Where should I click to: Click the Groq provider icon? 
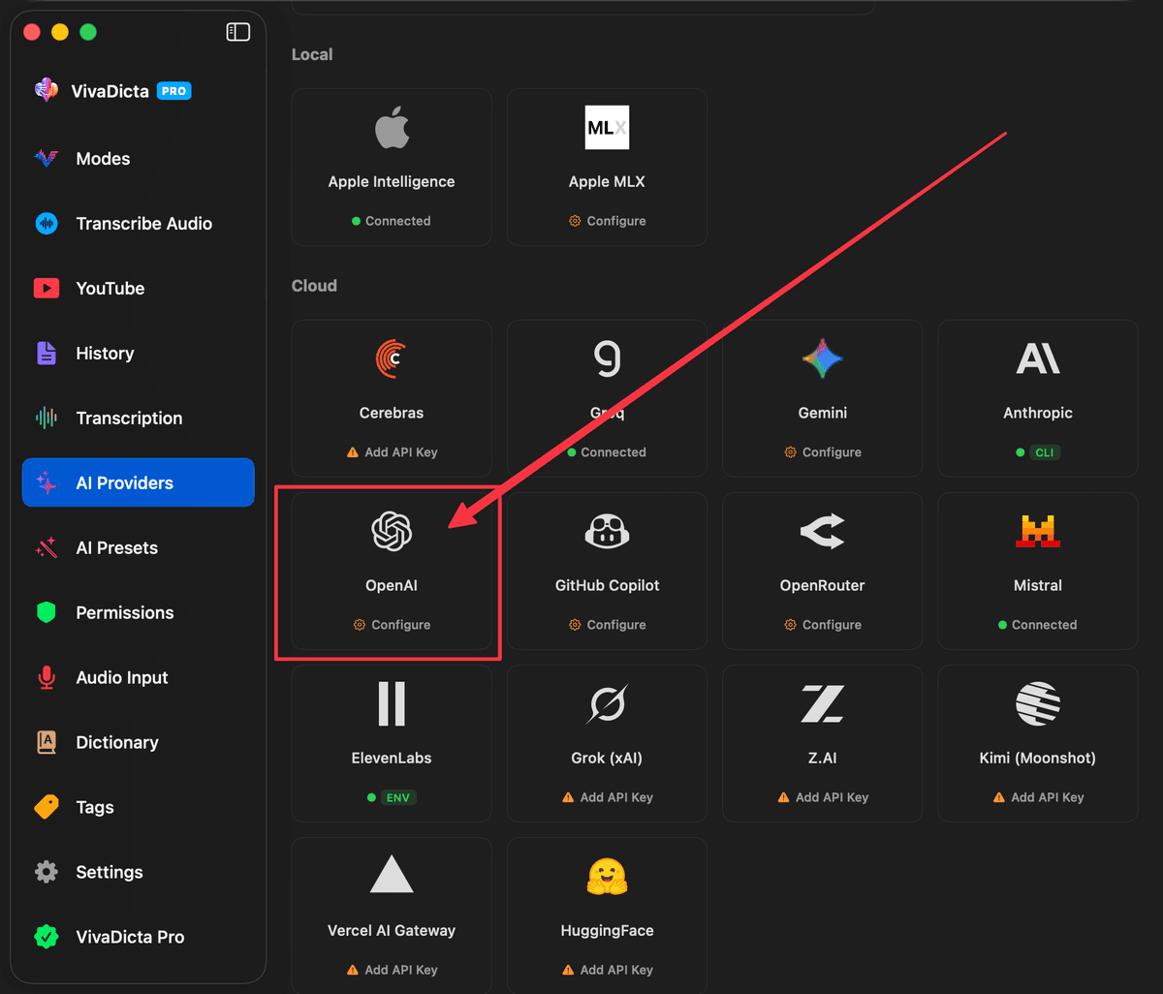607,358
